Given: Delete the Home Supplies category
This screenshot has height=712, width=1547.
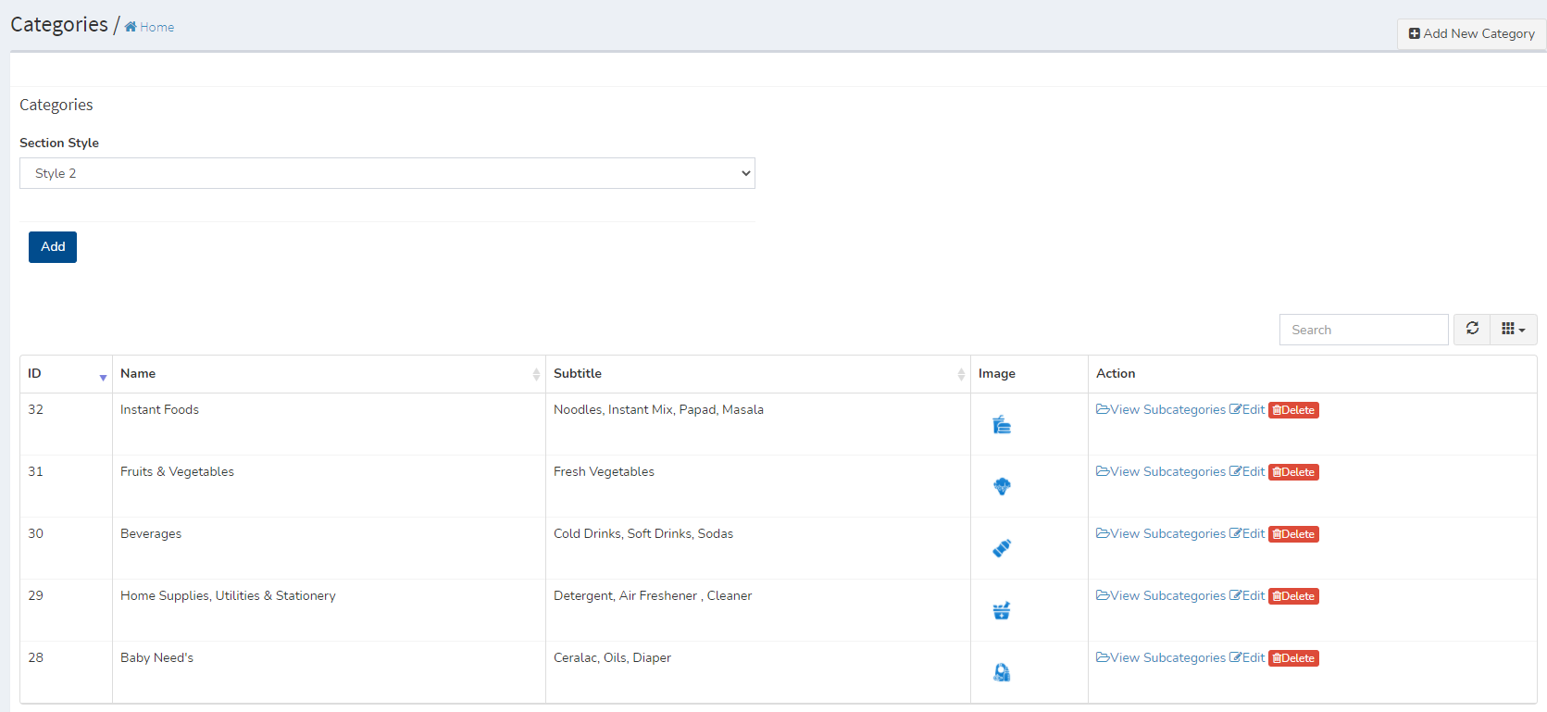Looking at the screenshot, I should tap(1293, 596).
